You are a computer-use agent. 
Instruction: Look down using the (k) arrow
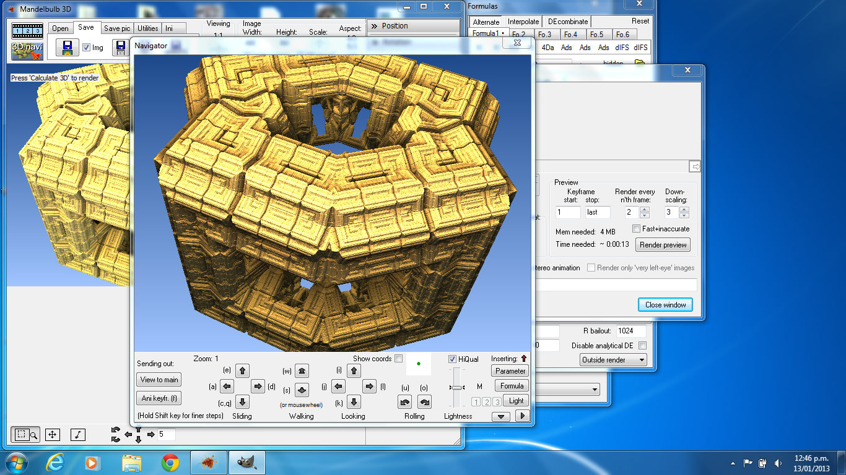pyautogui.click(x=354, y=402)
